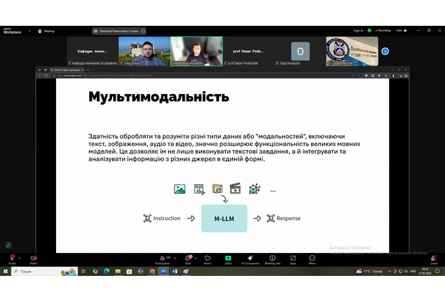The width and height of the screenshot is (445, 301).
Task: Click the ENG language indicator
Action: (x=413, y=271)
